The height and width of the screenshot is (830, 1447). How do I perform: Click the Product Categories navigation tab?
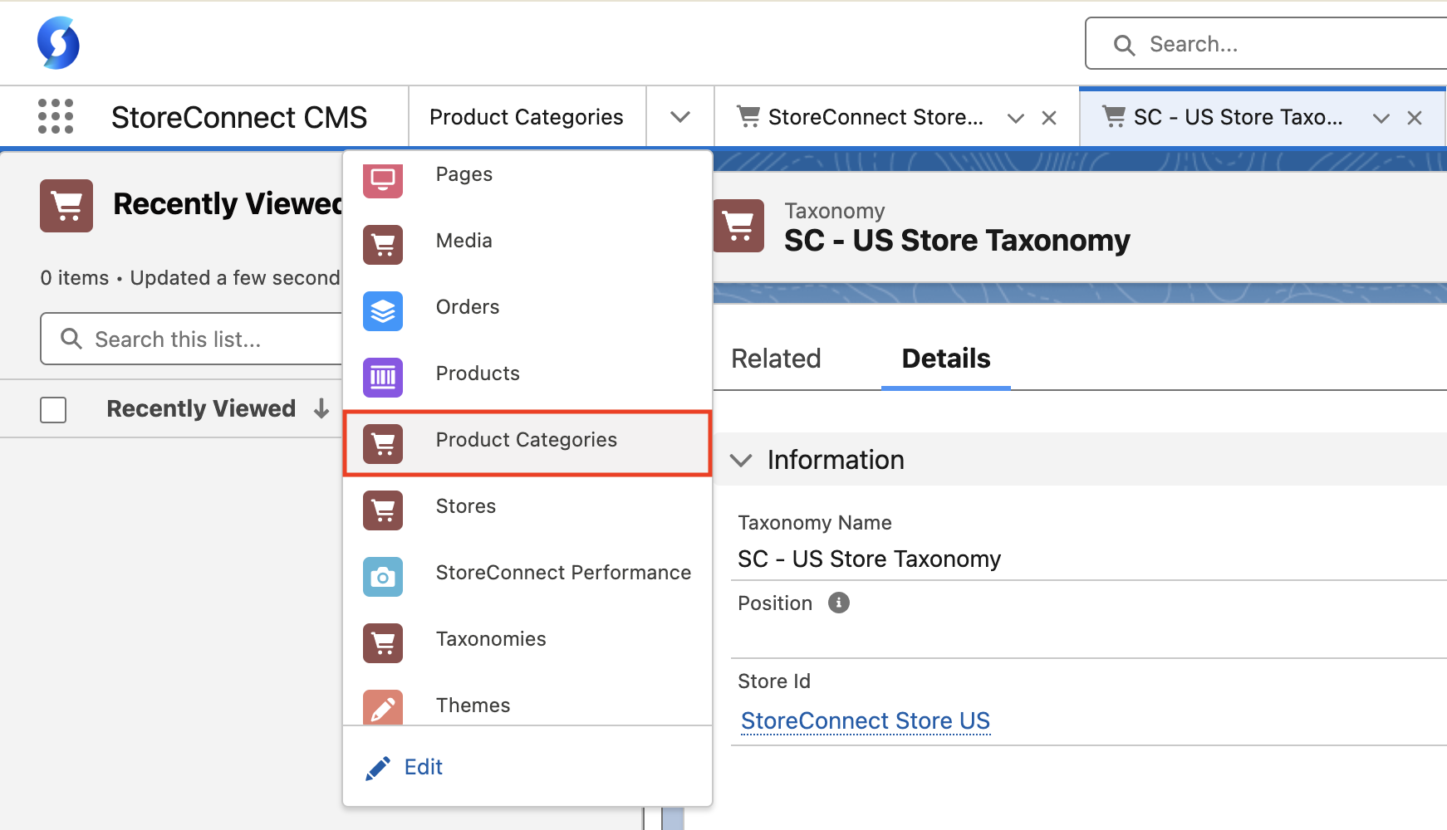pos(527,117)
